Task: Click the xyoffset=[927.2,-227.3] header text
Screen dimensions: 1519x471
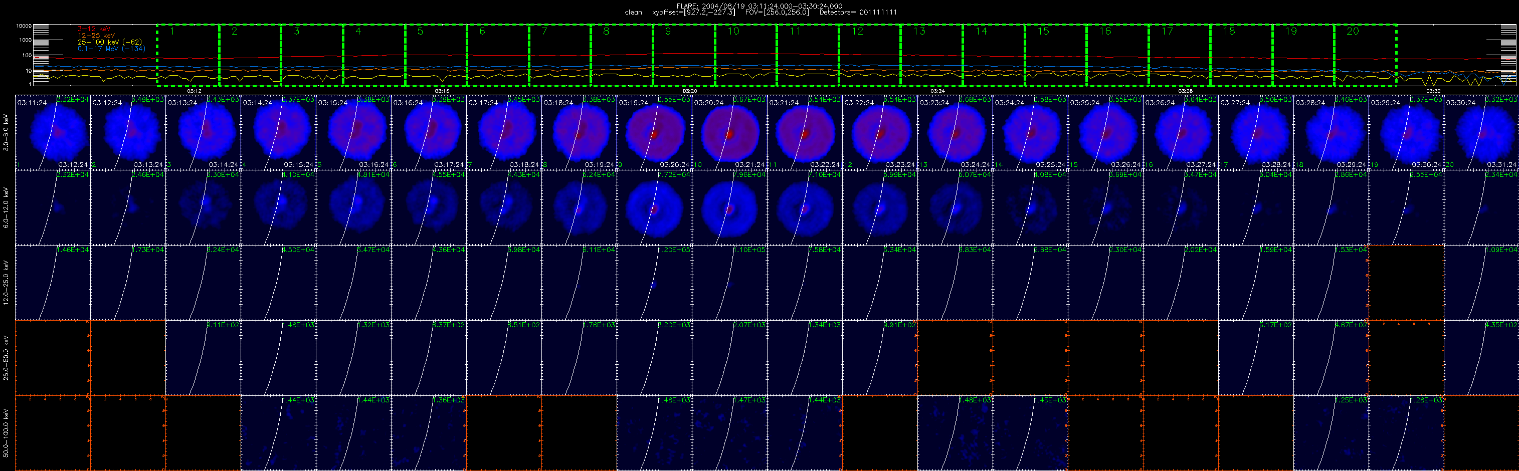Action: point(693,13)
